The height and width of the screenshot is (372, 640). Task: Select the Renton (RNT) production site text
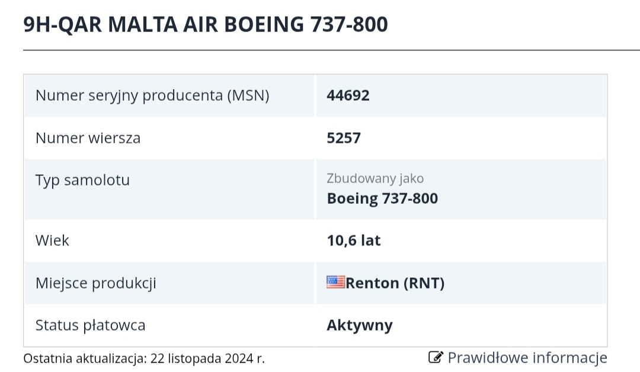point(395,283)
